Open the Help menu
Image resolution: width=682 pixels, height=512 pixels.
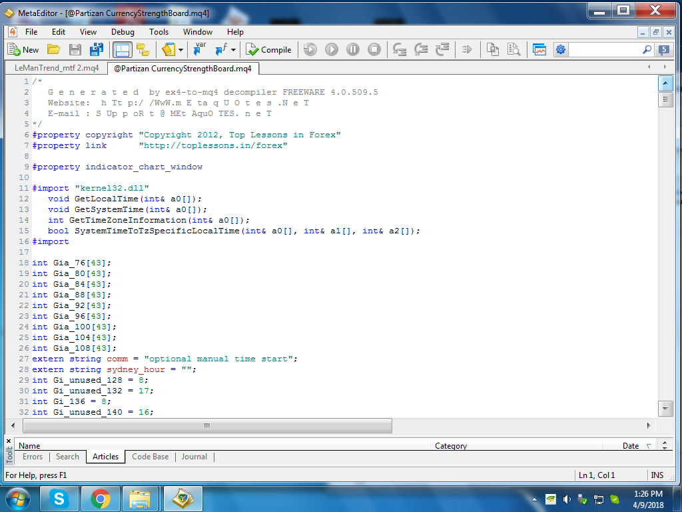pos(235,32)
